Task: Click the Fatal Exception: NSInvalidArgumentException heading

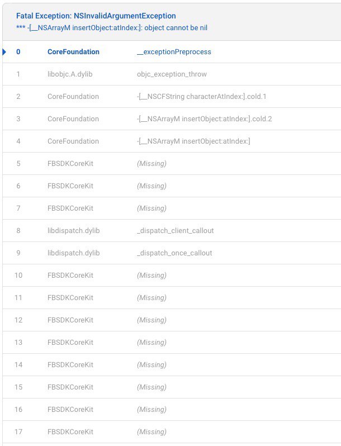Action: coord(96,16)
